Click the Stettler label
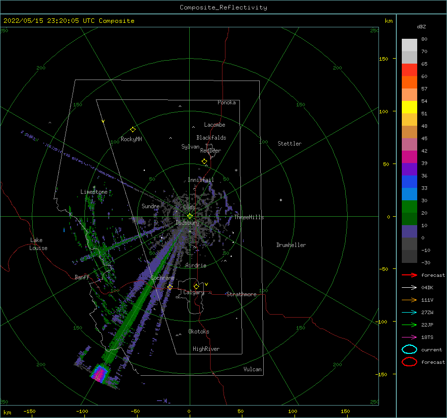The height and width of the screenshot is (418, 447). click(290, 144)
